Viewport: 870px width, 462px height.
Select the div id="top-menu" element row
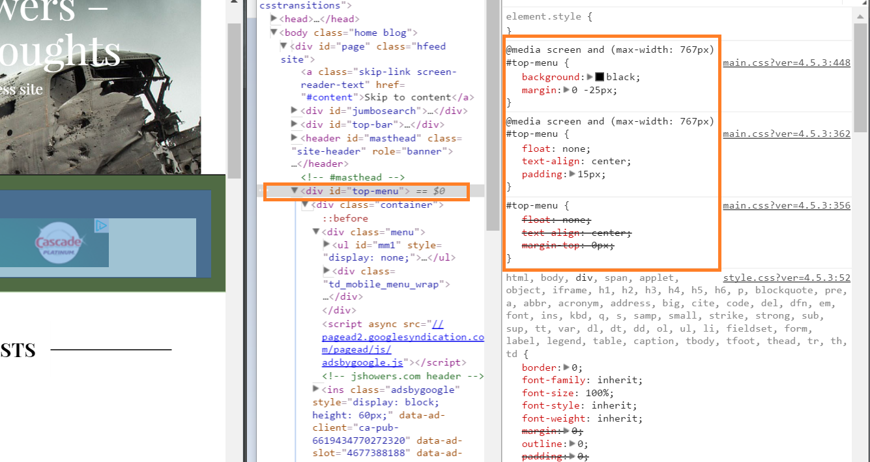(371, 191)
